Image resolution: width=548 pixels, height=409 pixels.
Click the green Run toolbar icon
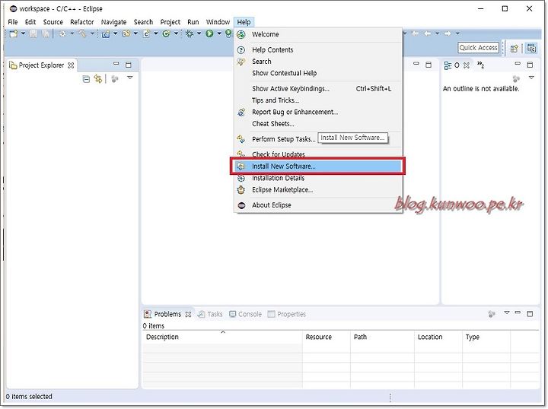(x=209, y=33)
